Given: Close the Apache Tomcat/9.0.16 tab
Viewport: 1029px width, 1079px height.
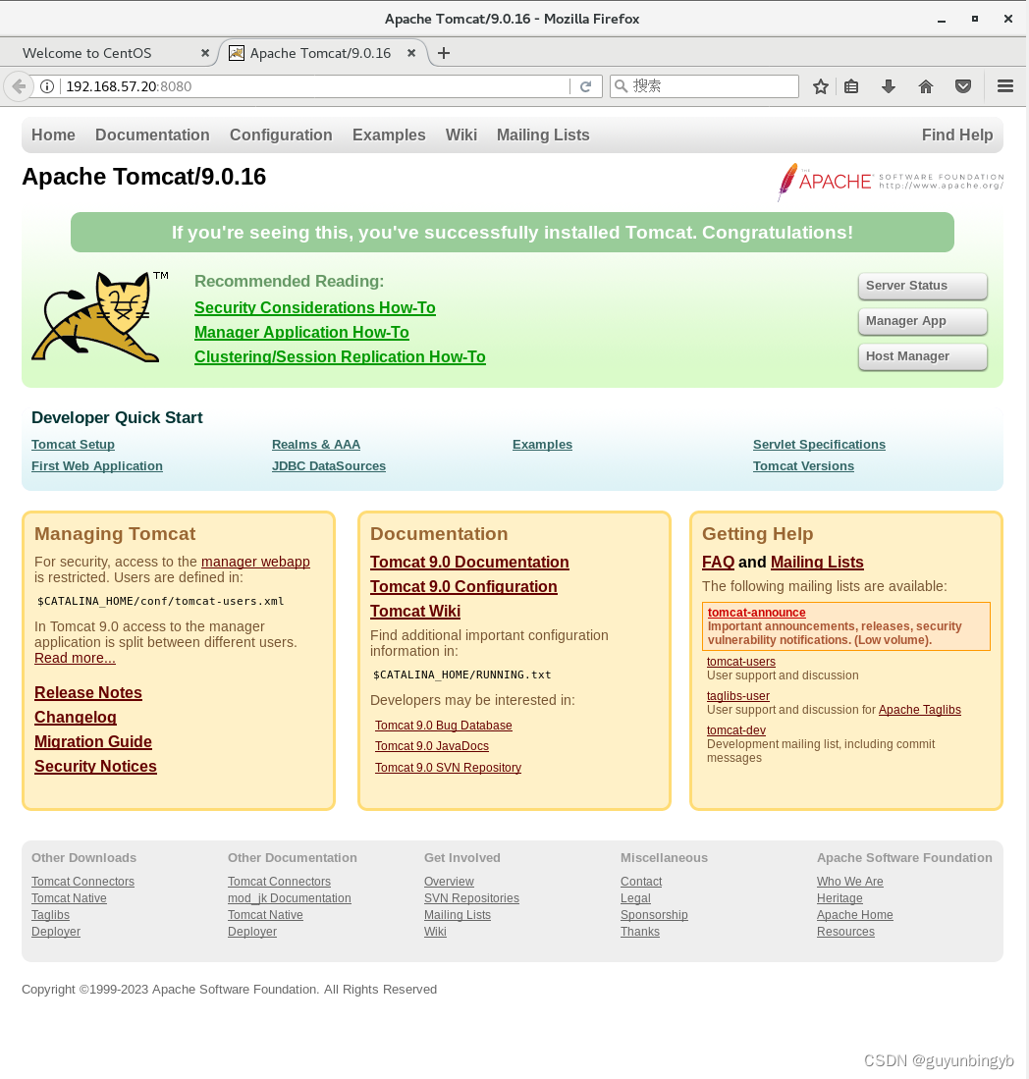Looking at the screenshot, I should (411, 53).
